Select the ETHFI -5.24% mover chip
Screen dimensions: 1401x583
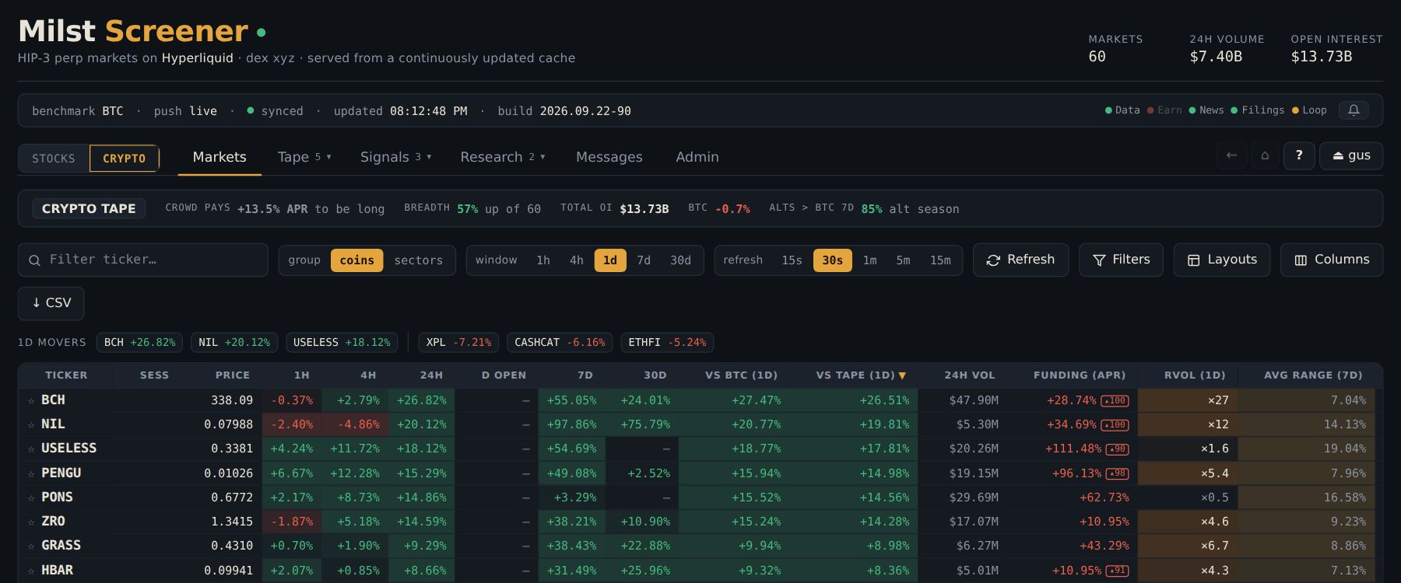(x=667, y=343)
